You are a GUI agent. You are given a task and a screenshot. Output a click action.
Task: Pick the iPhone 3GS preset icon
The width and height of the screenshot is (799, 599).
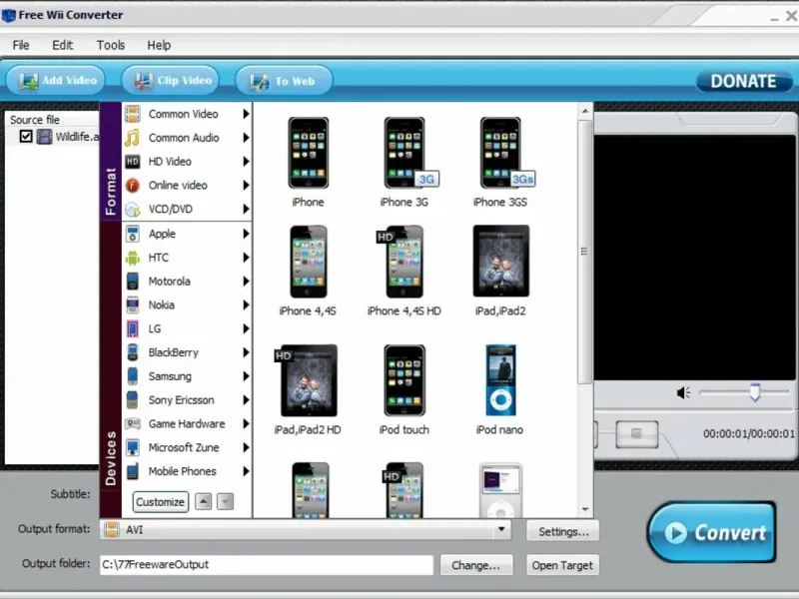pyautogui.click(x=502, y=153)
